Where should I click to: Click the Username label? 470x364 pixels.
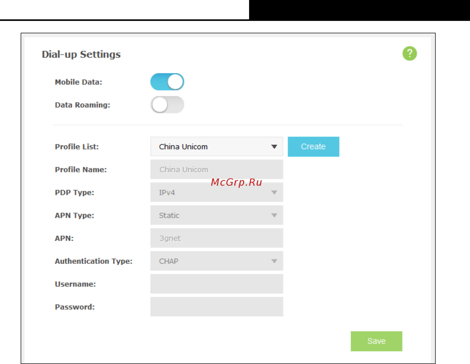[x=75, y=284]
